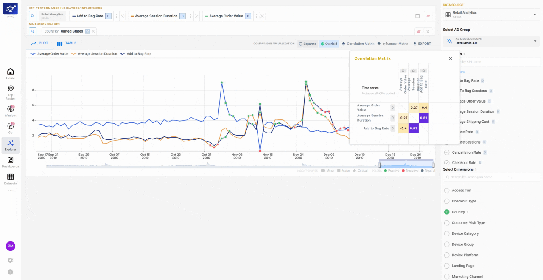
Task: Toggle the Device Category dimension
Action: pos(447,233)
